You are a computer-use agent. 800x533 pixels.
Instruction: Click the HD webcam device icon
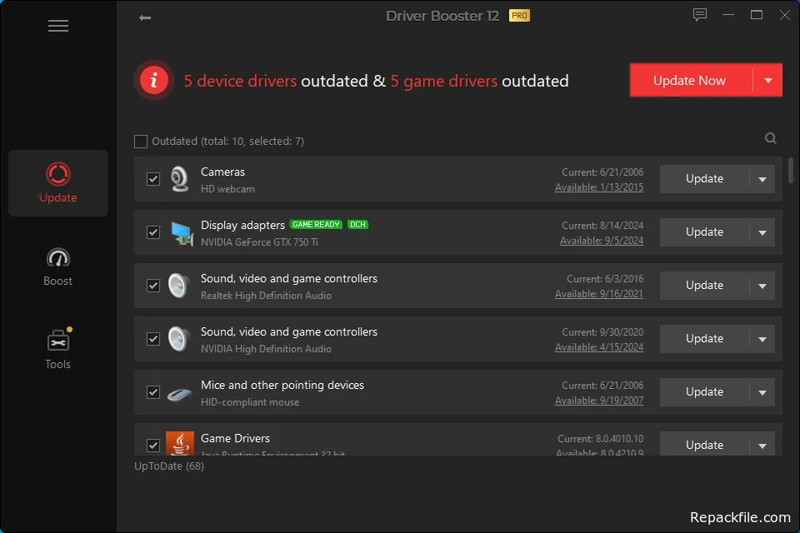(x=180, y=179)
